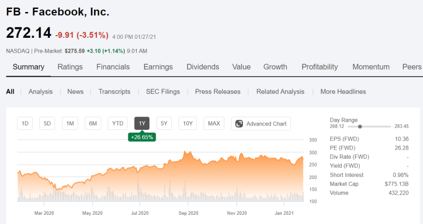Switch to the Growth tab
This screenshot has height=224, width=423.
[x=275, y=67]
